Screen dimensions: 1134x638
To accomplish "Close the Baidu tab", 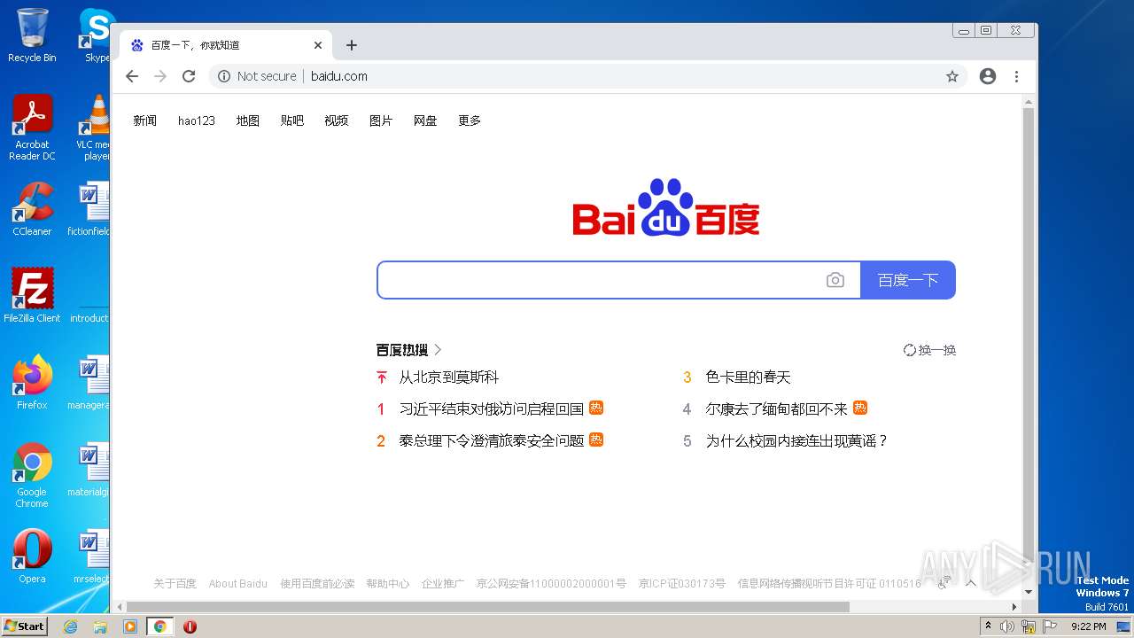I will tap(318, 45).
